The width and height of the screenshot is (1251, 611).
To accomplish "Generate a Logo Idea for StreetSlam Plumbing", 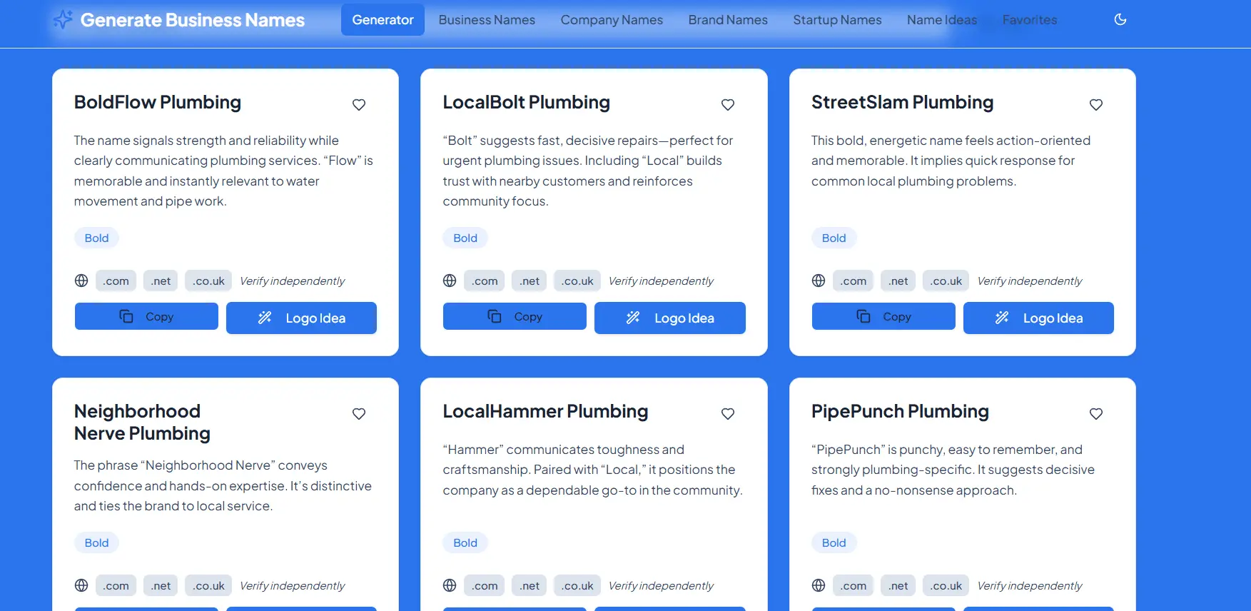I will tap(1038, 318).
